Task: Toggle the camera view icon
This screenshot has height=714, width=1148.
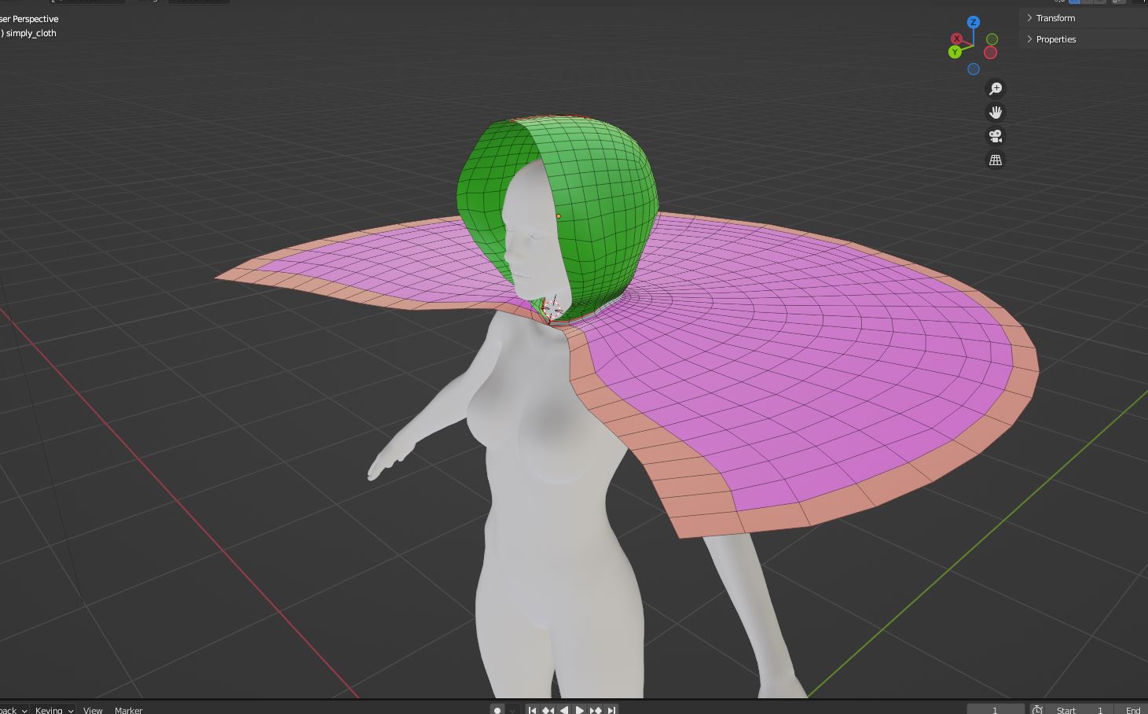Action: tap(996, 136)
